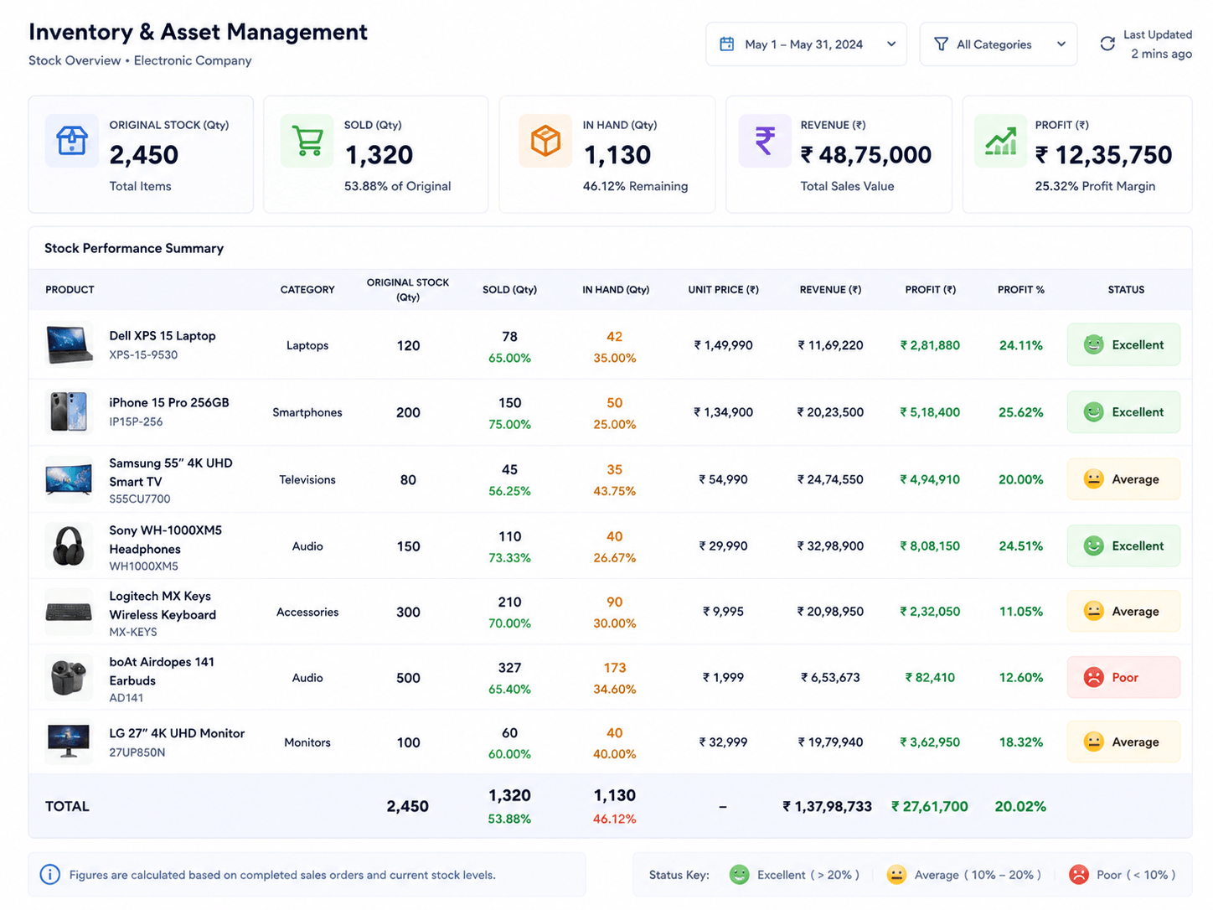Open the Samsung Smart TV product image

(x=69, y=479)
